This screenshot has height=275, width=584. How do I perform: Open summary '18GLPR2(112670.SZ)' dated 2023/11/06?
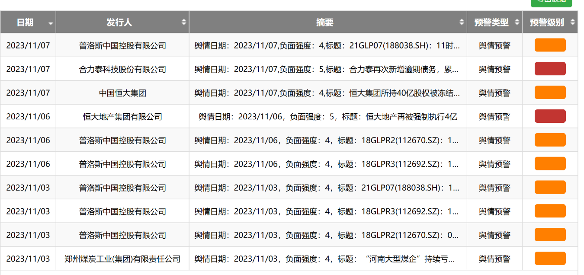[x=327, y=141]
